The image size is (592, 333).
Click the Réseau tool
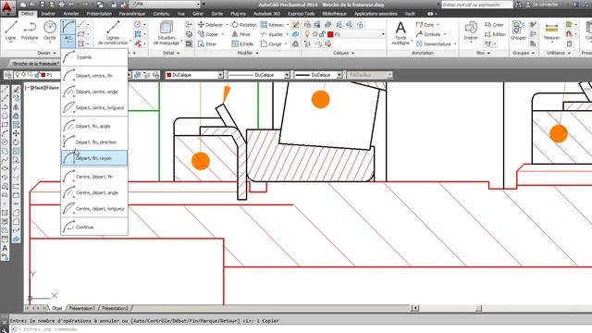tap(272, 25)
